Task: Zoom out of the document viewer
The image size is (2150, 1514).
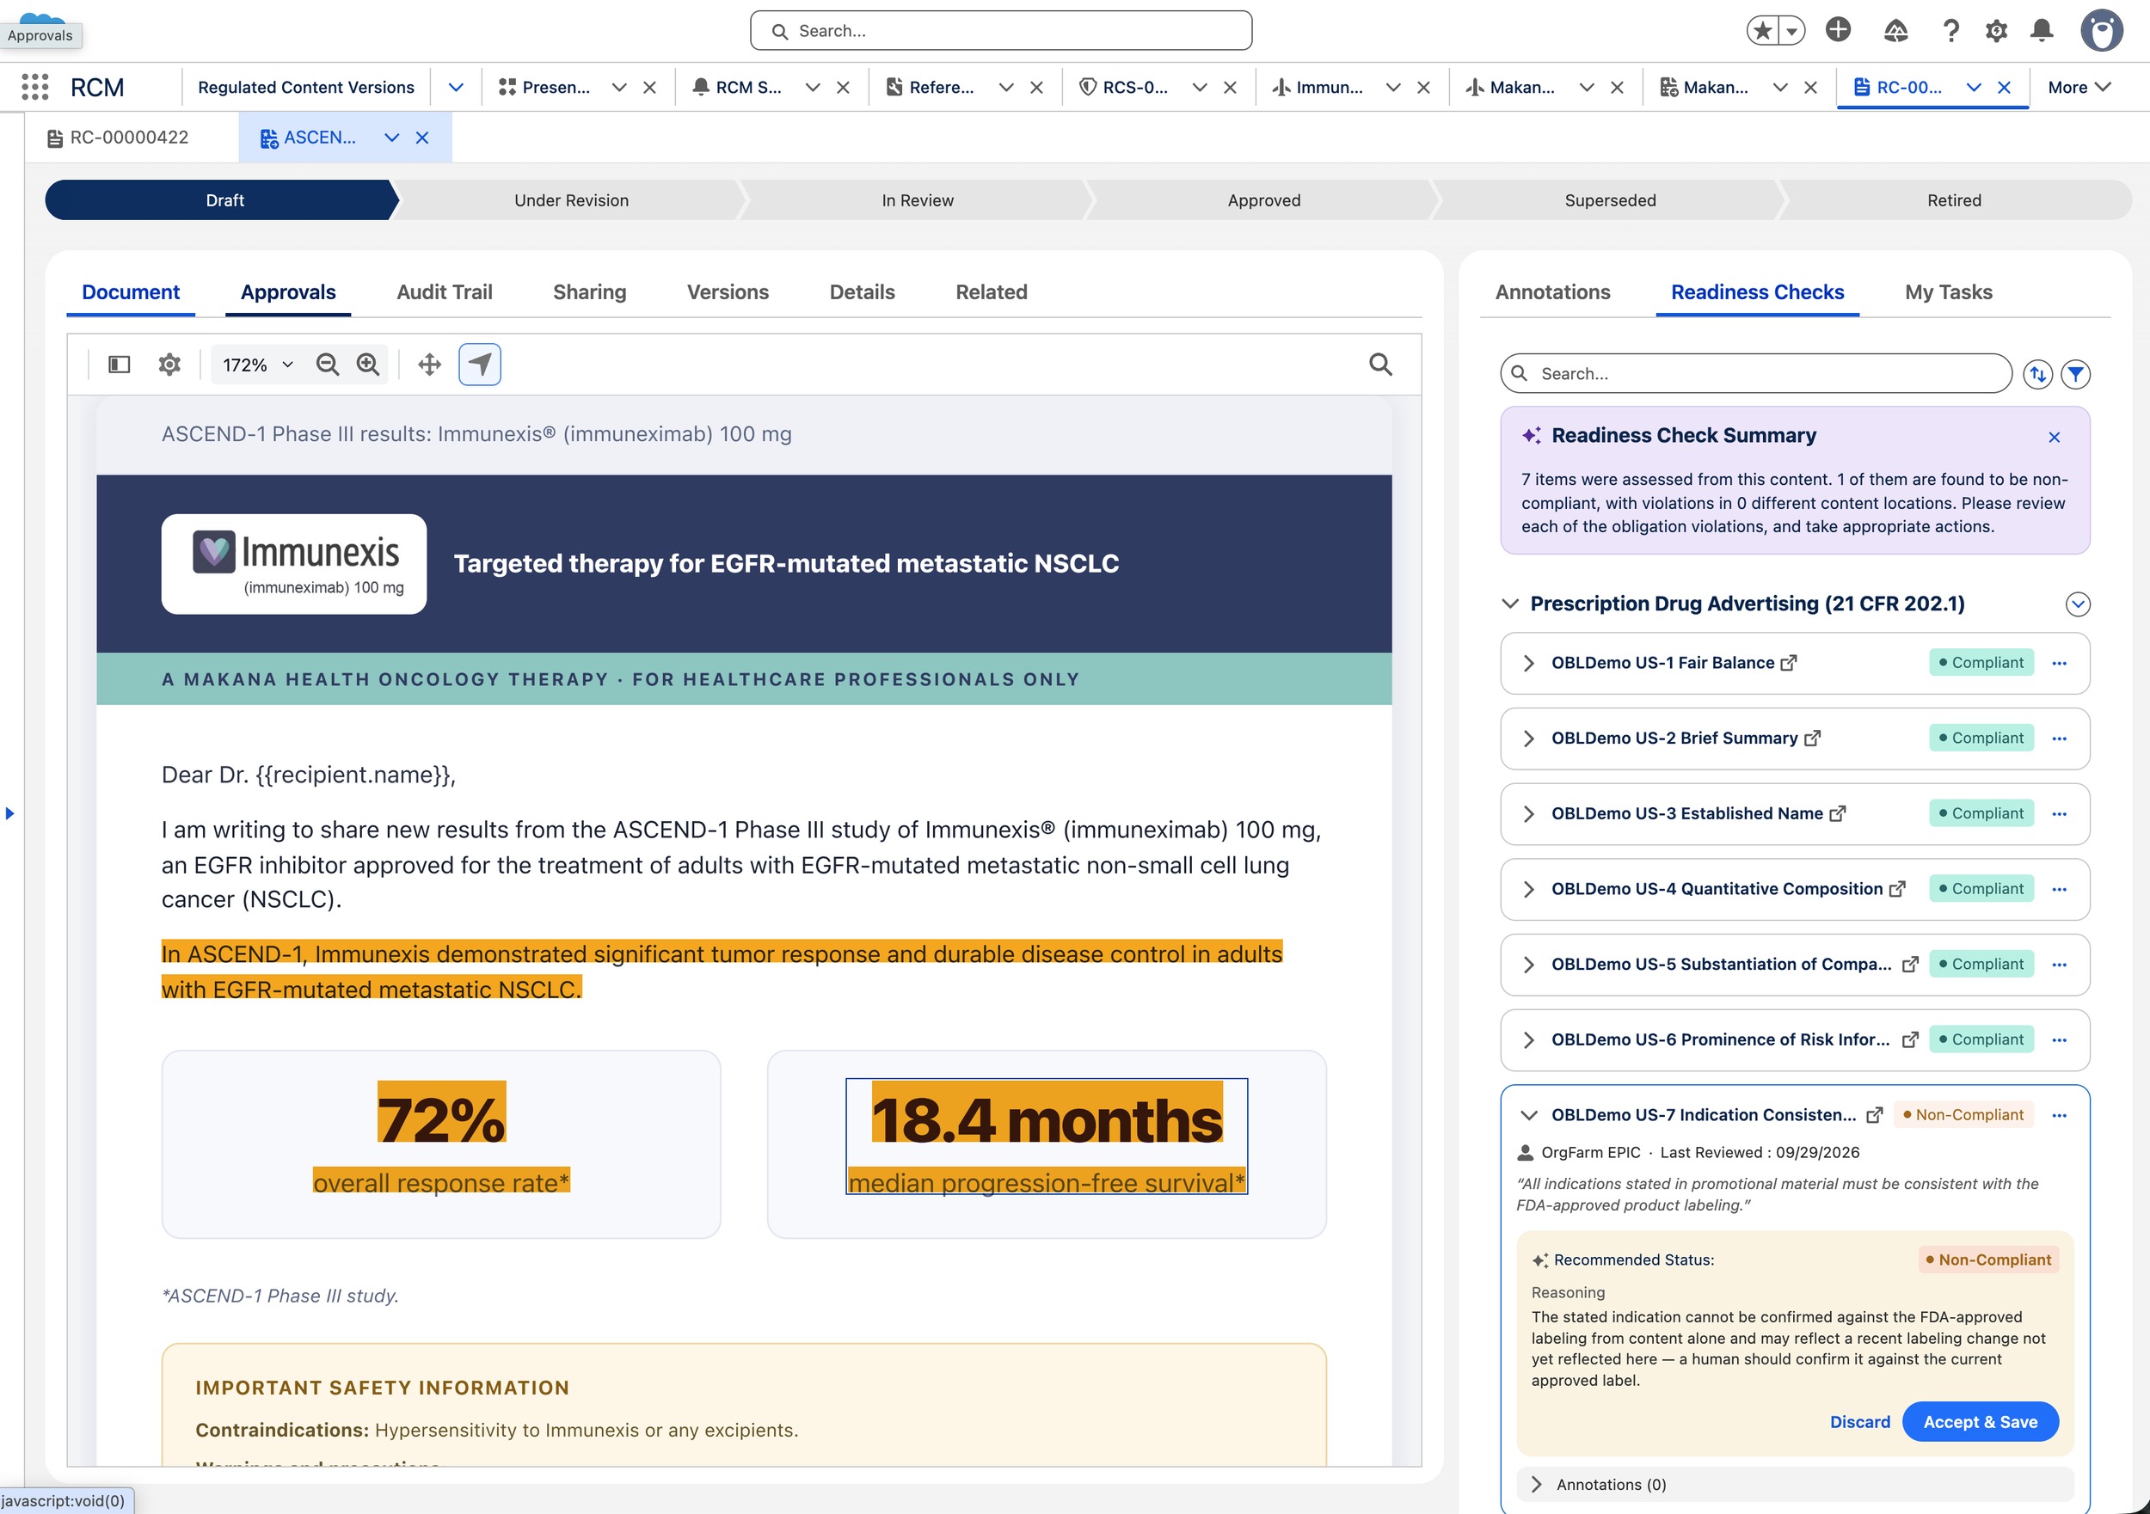Action: (327, 365)
